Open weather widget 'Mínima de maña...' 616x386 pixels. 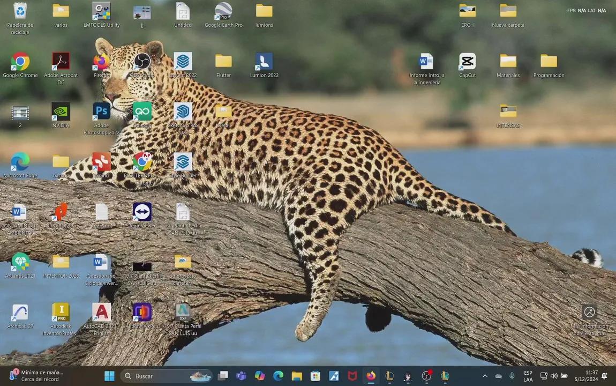(35, 376)
